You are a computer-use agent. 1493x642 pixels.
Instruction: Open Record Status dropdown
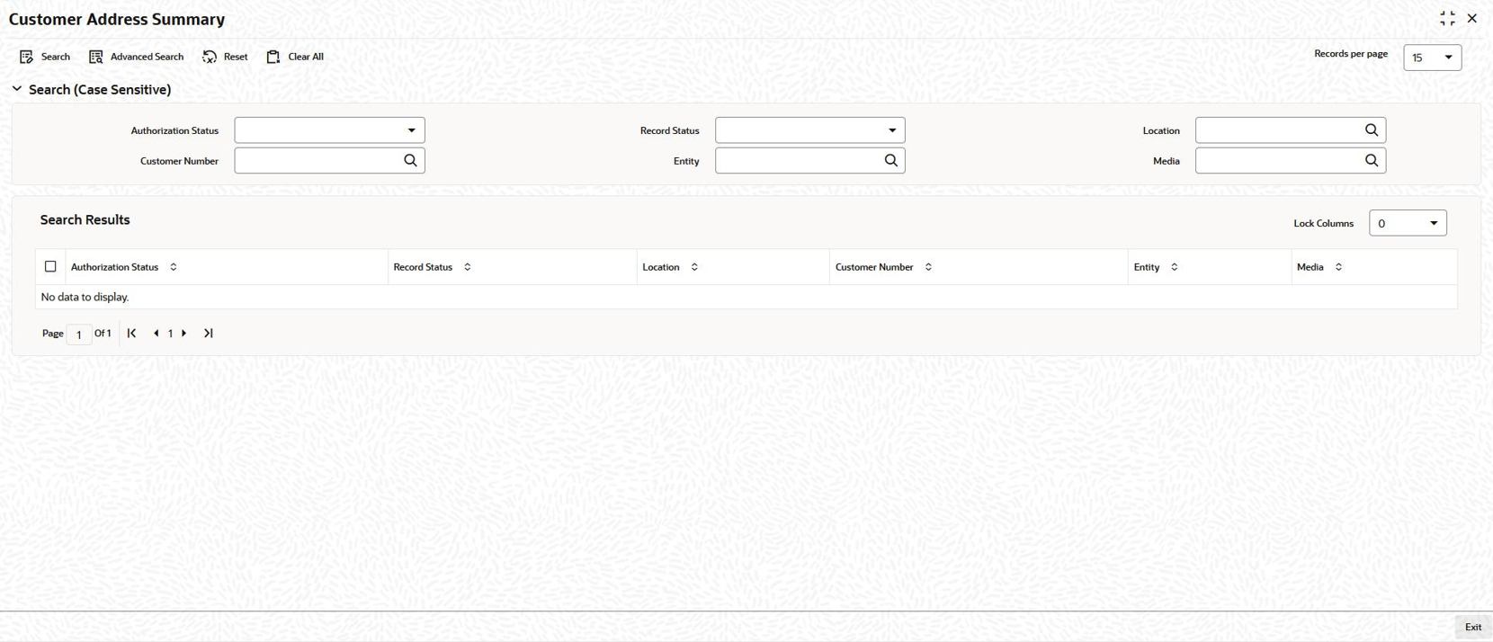click(x=810, y=130)
